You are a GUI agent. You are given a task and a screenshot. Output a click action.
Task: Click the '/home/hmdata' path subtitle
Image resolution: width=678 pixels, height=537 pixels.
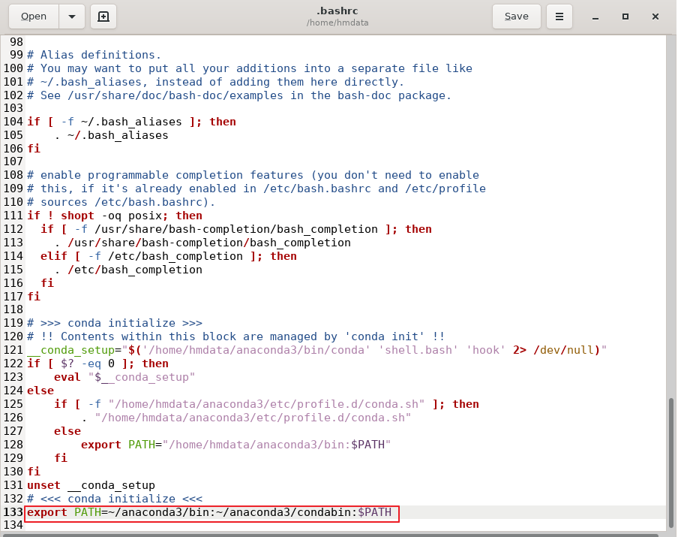click(x=337, y=23)
